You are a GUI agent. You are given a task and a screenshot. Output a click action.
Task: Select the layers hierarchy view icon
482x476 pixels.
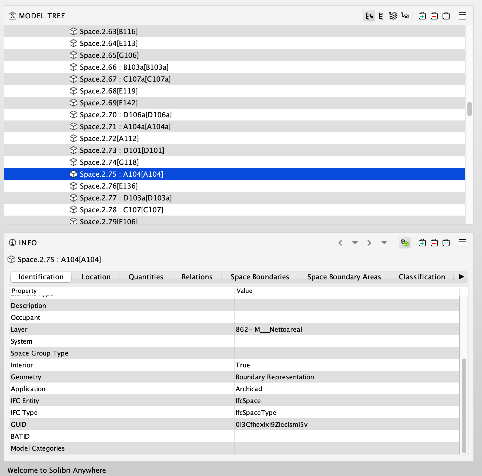pyautogui.click(x=393, y=16)
